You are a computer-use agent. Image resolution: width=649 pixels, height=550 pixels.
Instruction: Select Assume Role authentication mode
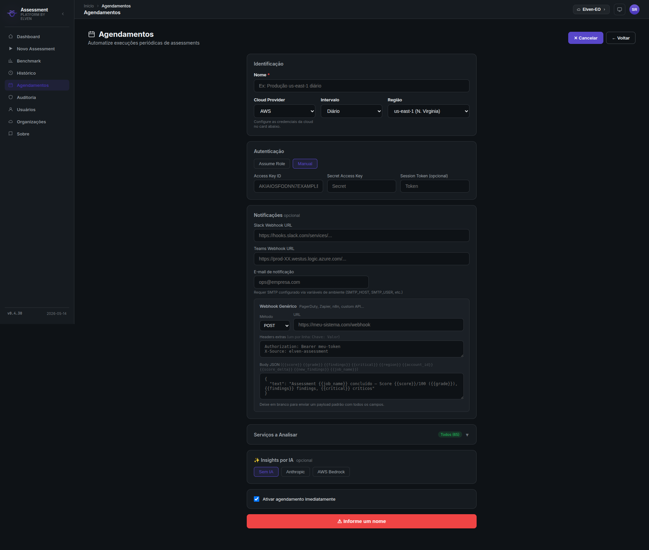tap(272, 164)
